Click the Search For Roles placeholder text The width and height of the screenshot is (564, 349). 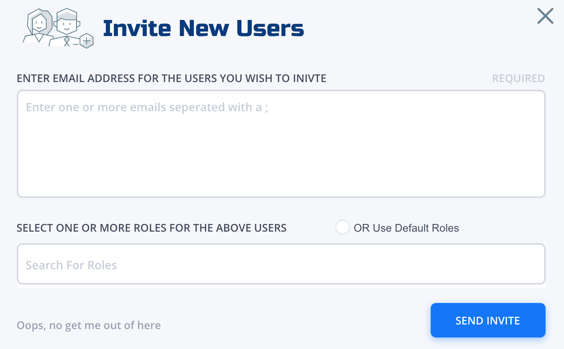71,265
